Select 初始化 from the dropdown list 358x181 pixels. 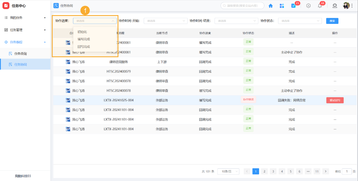coord(82,32)
